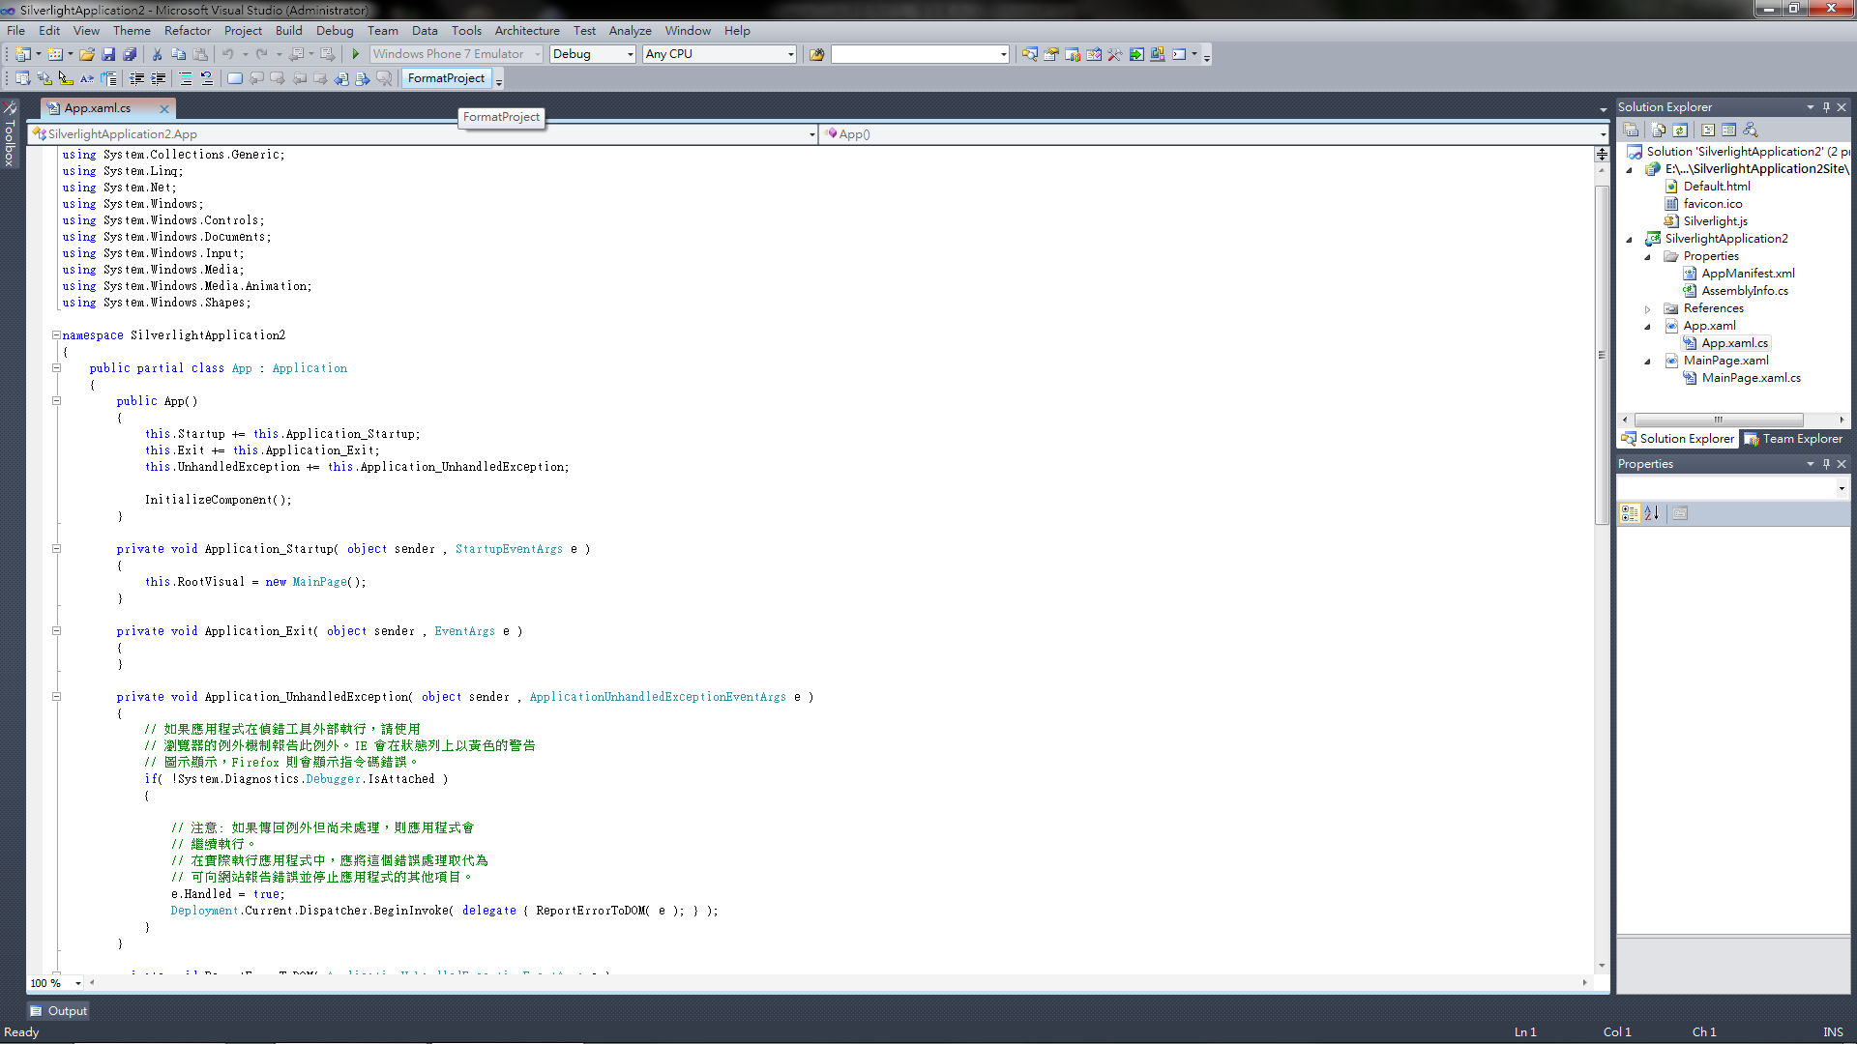1857x1044 pixels.
Task: Click the Solution Explorer horizontal scrollbar thumb
Action: [x=1719, y=420]
